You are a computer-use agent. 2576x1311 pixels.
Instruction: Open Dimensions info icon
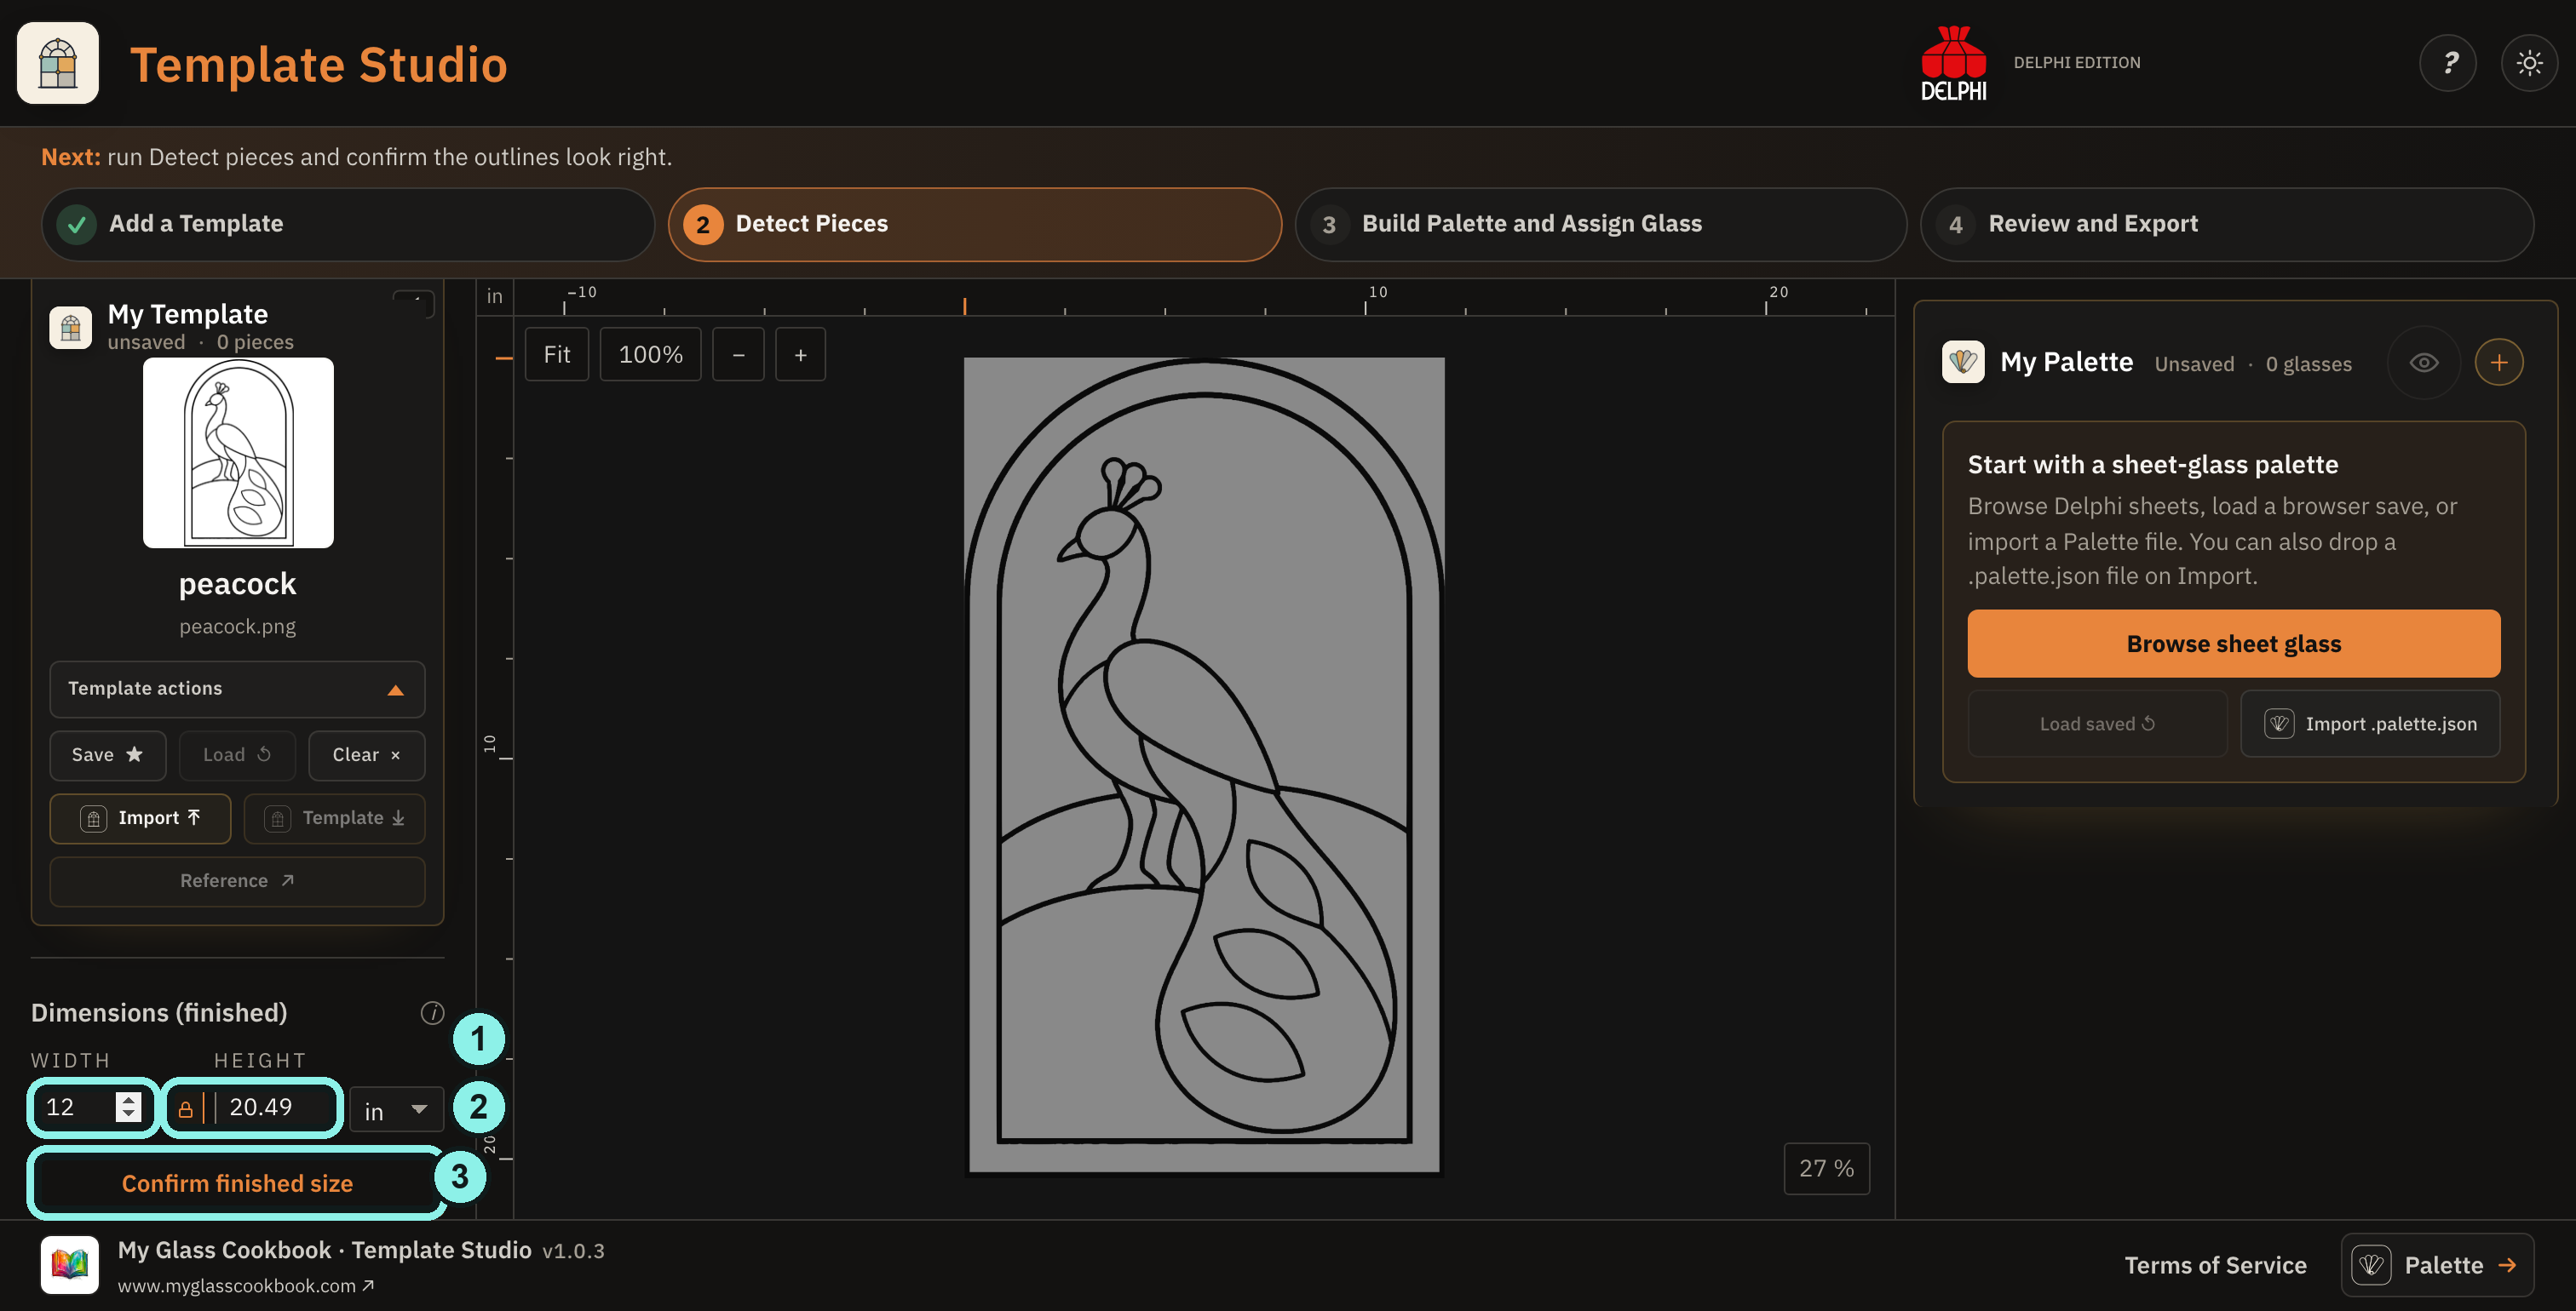point(432,1013)
